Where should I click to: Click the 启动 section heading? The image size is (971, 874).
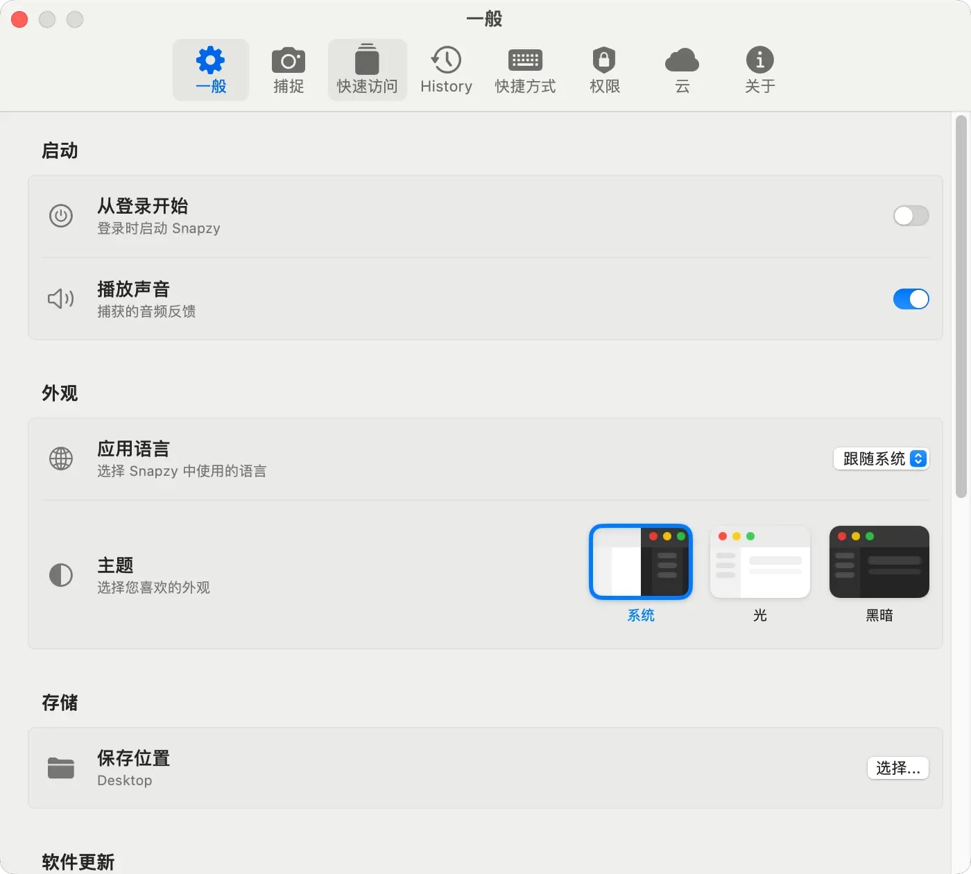(60, 151)
